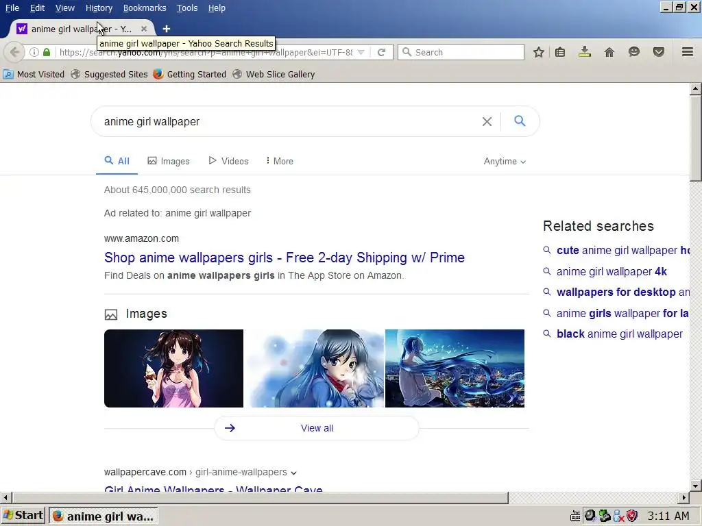Search related cute anime girl wallpaper

[x=622, y=251]
